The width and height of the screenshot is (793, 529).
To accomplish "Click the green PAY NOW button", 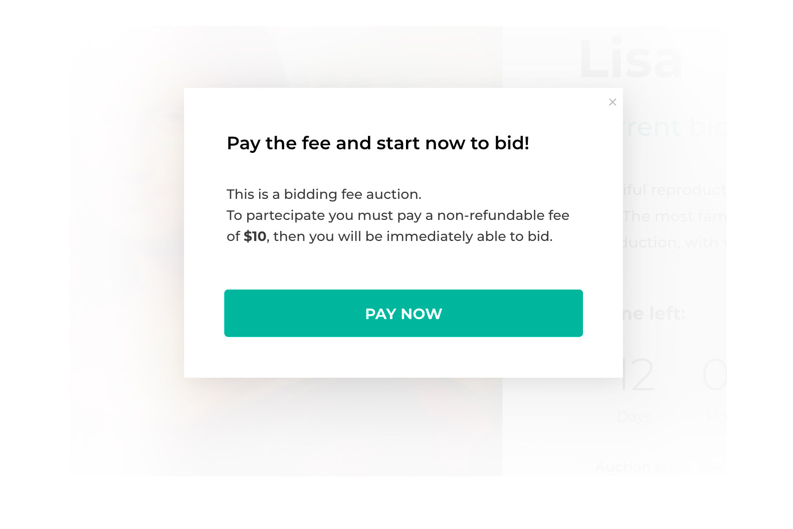I will [x=404, y=313].
